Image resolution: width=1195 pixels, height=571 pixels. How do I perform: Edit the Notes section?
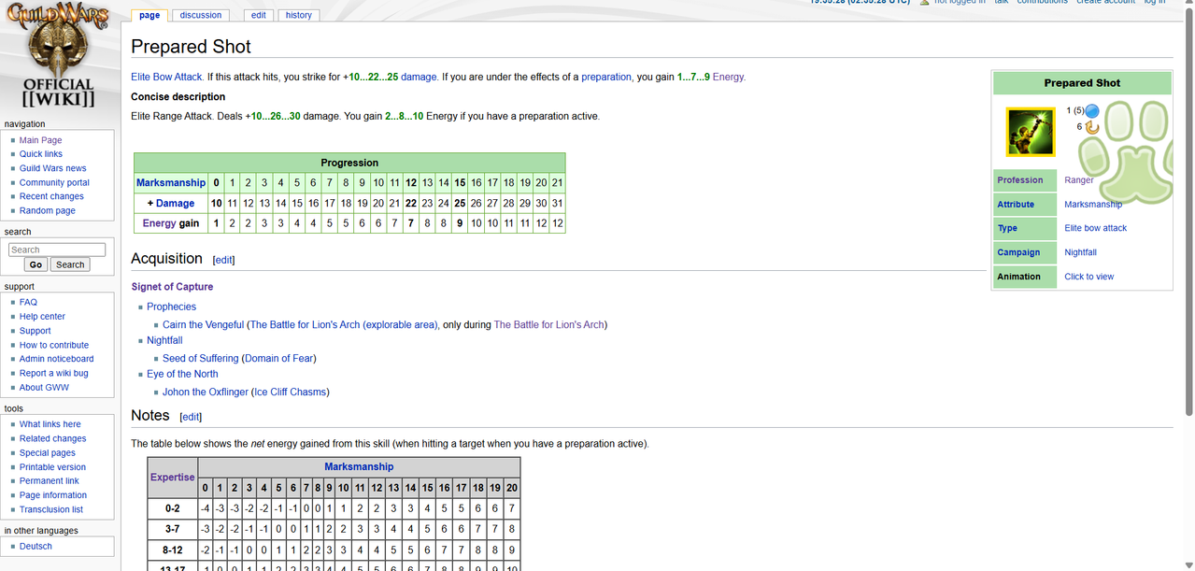point(191,417)
